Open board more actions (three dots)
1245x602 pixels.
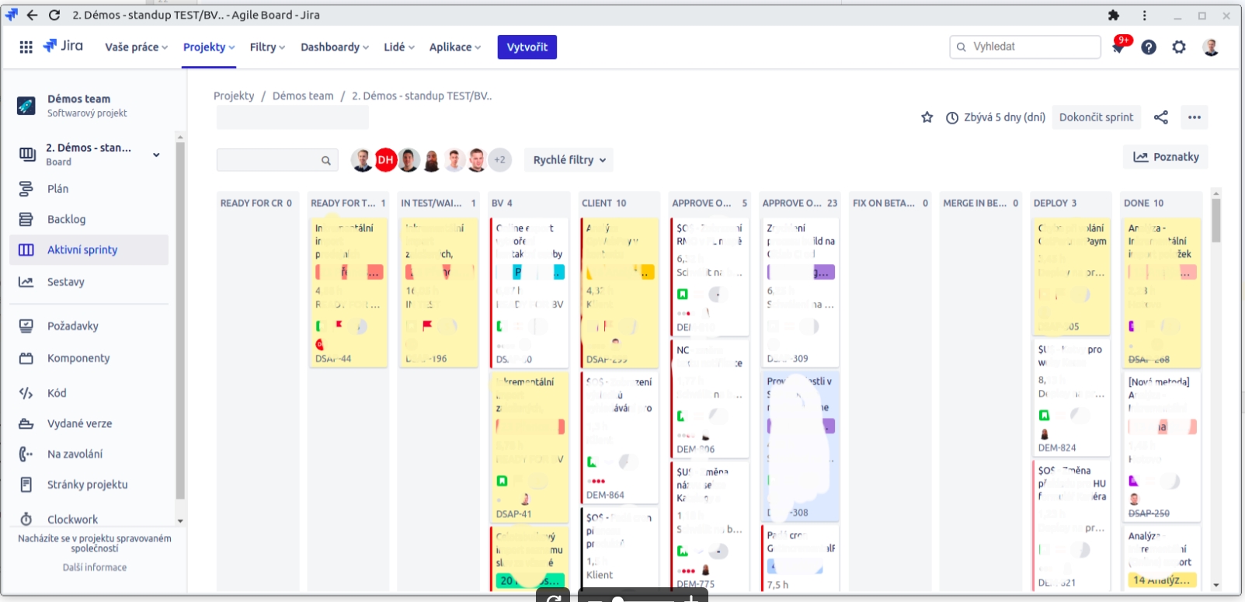[1195, 117]
